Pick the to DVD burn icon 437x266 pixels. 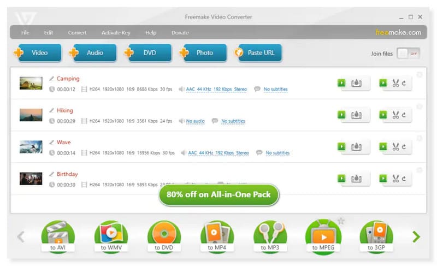click(164, 236)
